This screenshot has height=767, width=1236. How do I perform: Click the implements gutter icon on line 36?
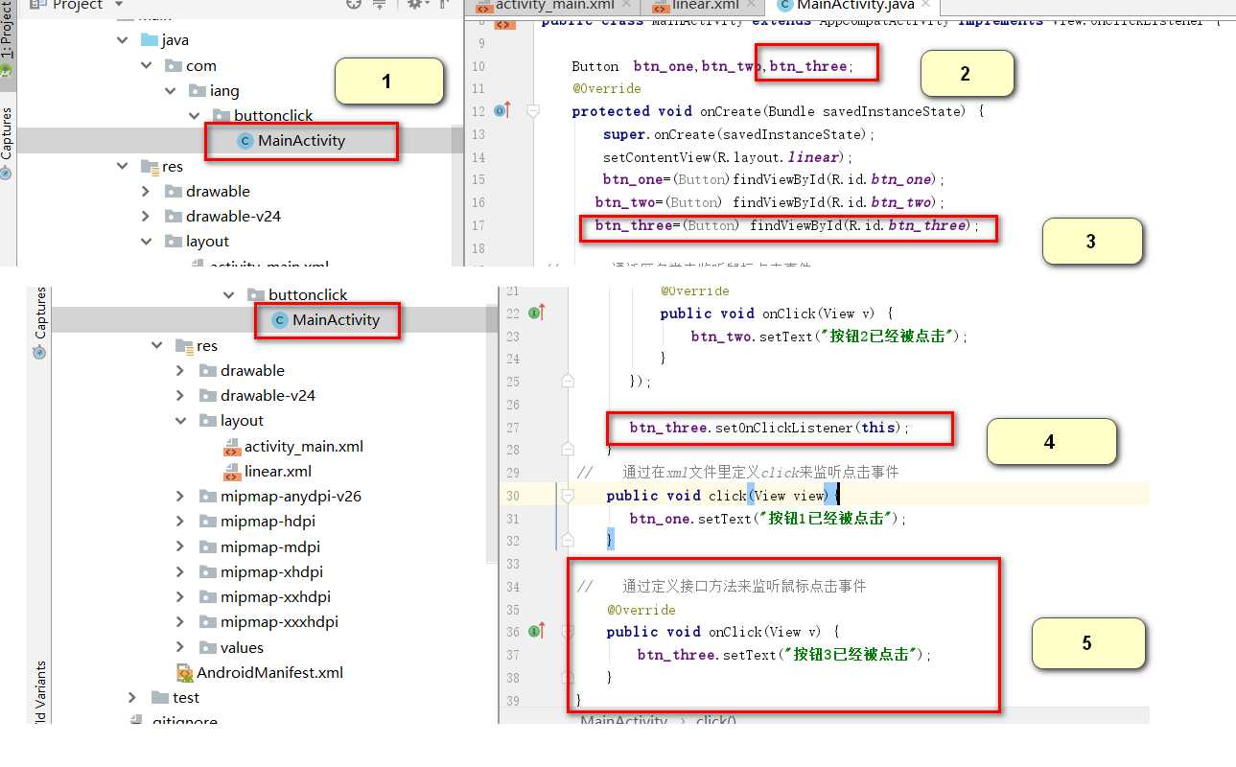click(x=537, y=631)
